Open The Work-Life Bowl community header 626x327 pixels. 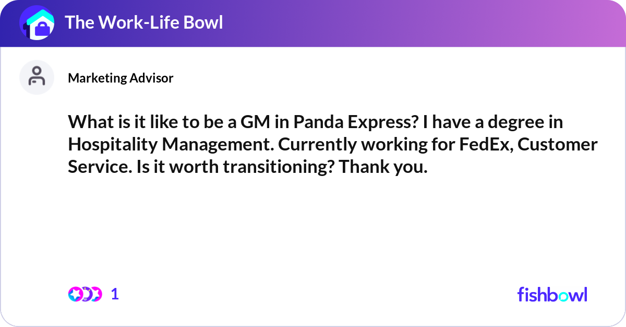pyautogui.click(x=145, y=22)
